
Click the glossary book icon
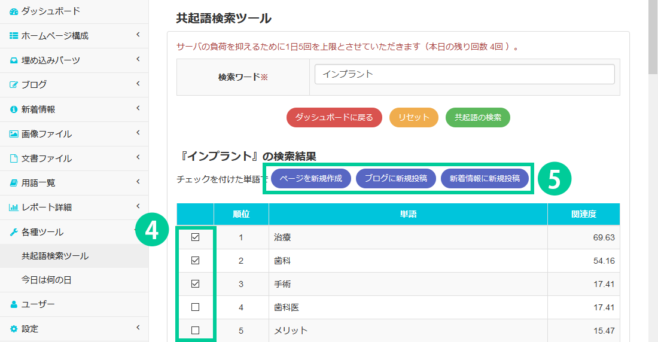14,183
